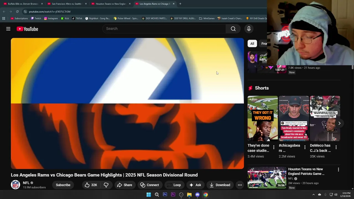The height and width of the screenshot is (199, 354).
Task: Open DGF NY DRILL ALBU... bookmark
Action: (183, 19)
